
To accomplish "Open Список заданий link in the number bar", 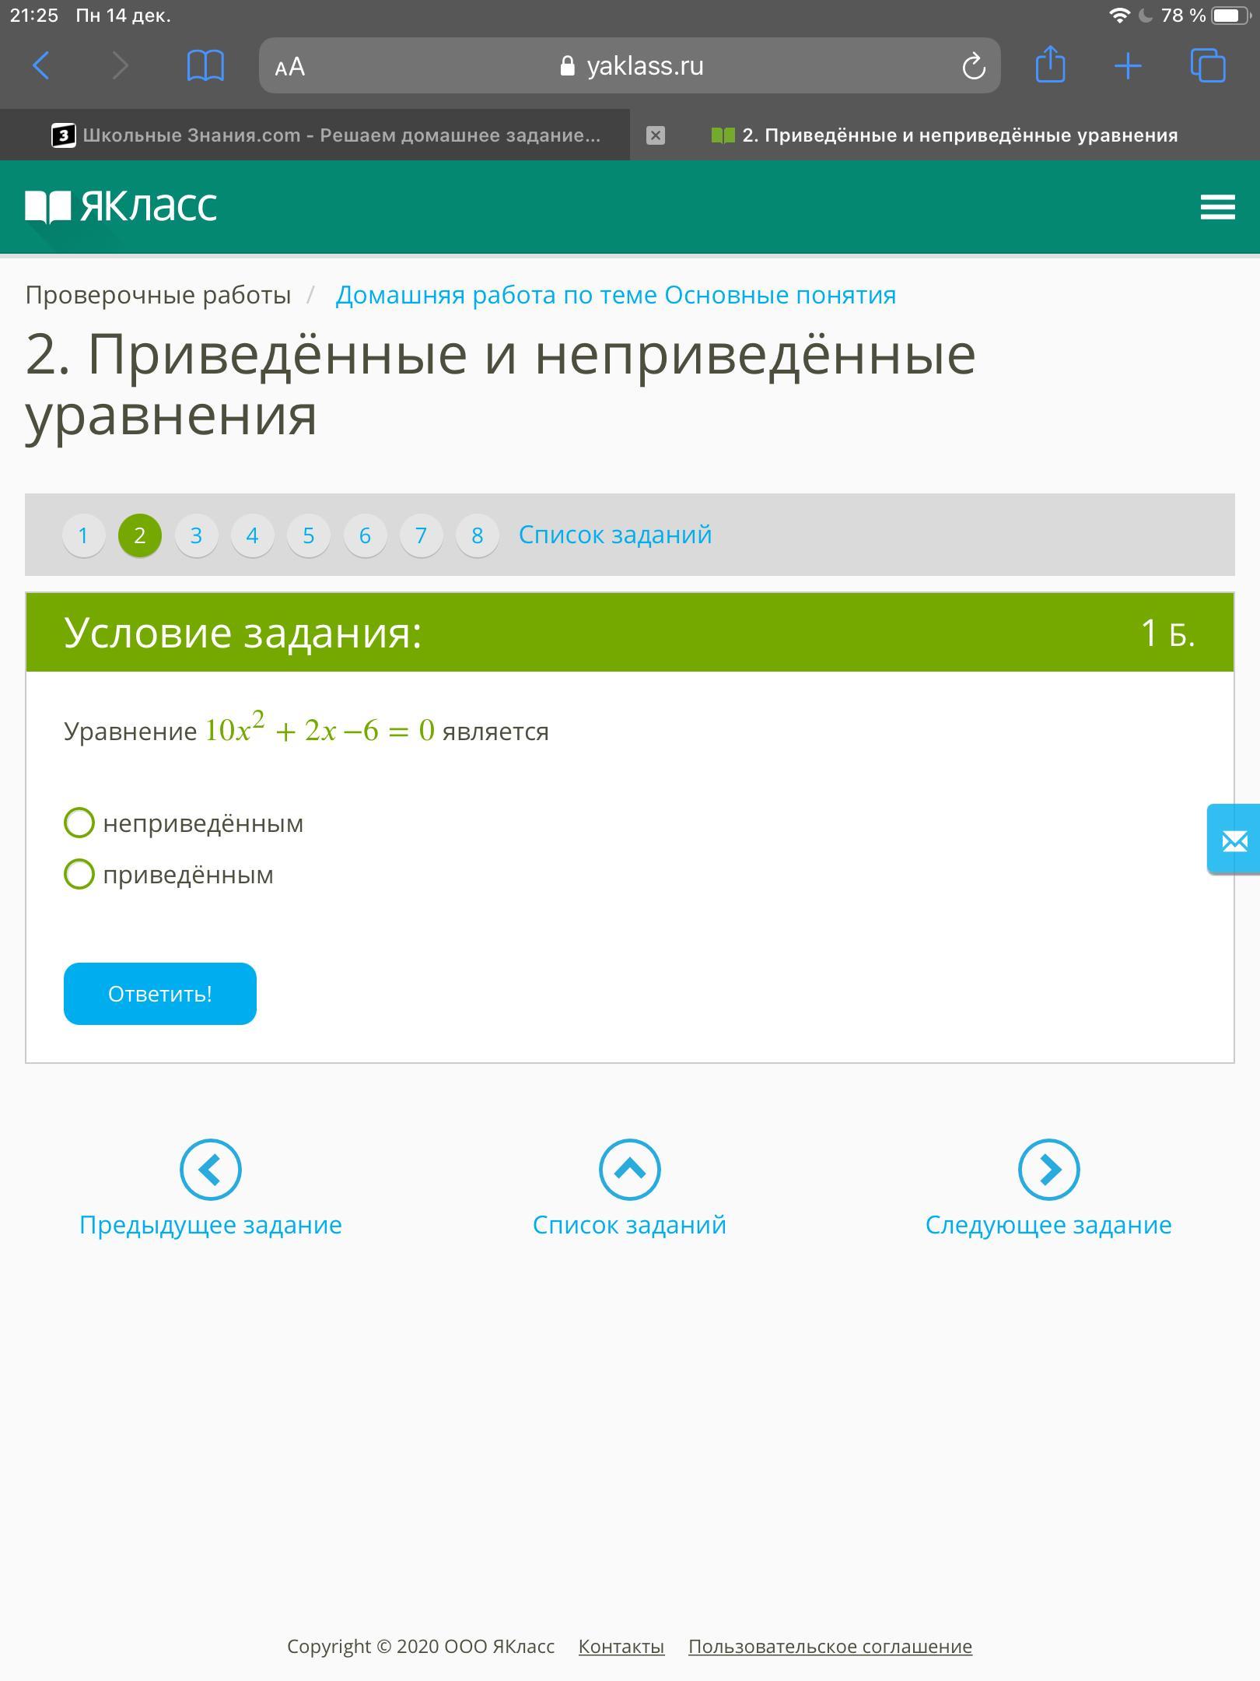I will (615, 535).
